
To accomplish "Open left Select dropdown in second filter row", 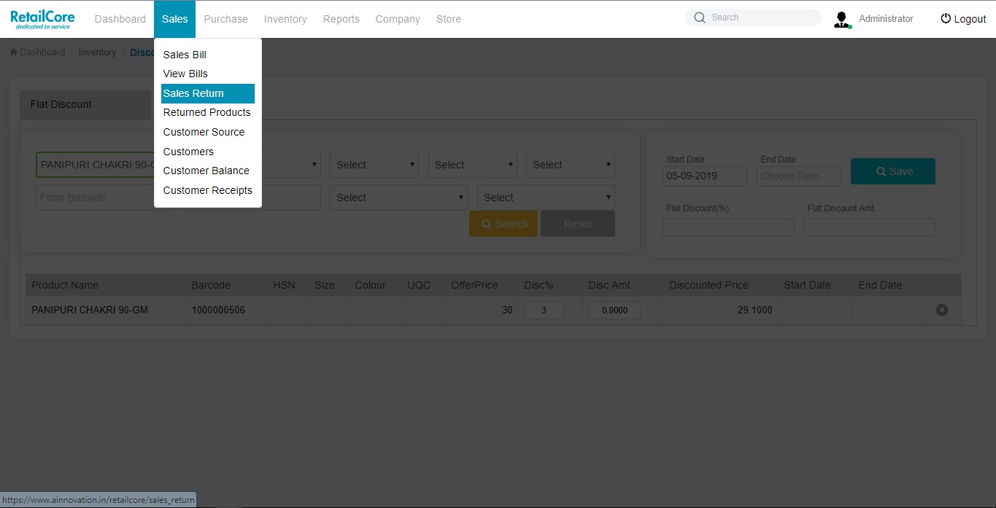I will coord(398,198).
